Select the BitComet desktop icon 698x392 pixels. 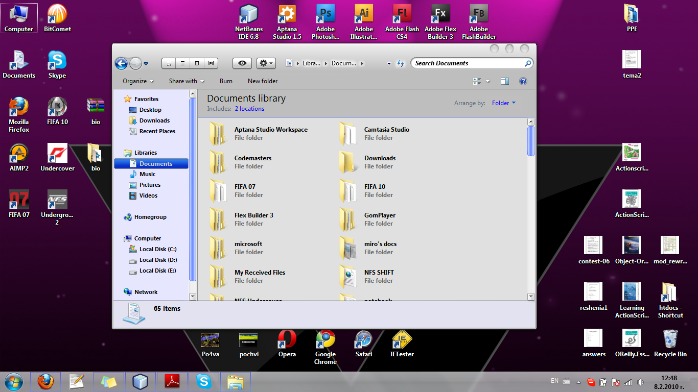click(57, 18)
